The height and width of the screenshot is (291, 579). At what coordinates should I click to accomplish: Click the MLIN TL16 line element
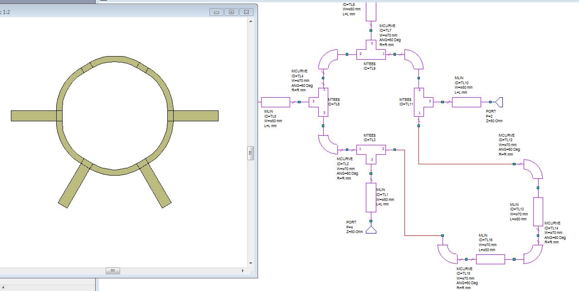[490, 259]
